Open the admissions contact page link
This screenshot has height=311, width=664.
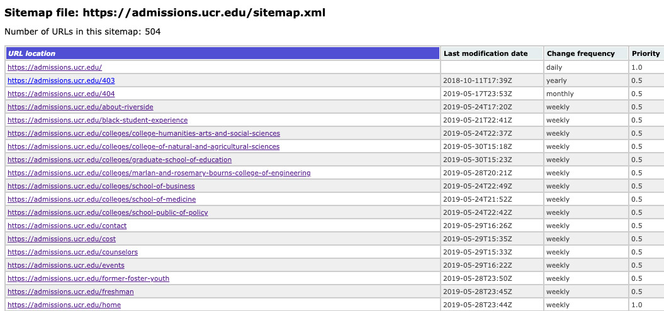(67, 226)
